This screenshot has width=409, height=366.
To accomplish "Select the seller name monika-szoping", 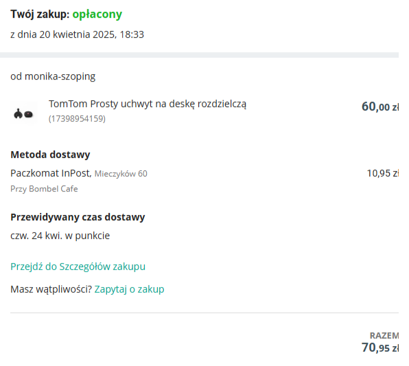I will (x=60, y=76).
